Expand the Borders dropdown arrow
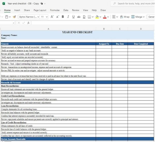The width and height of the screenshot is (155, 142). [93, 17]
